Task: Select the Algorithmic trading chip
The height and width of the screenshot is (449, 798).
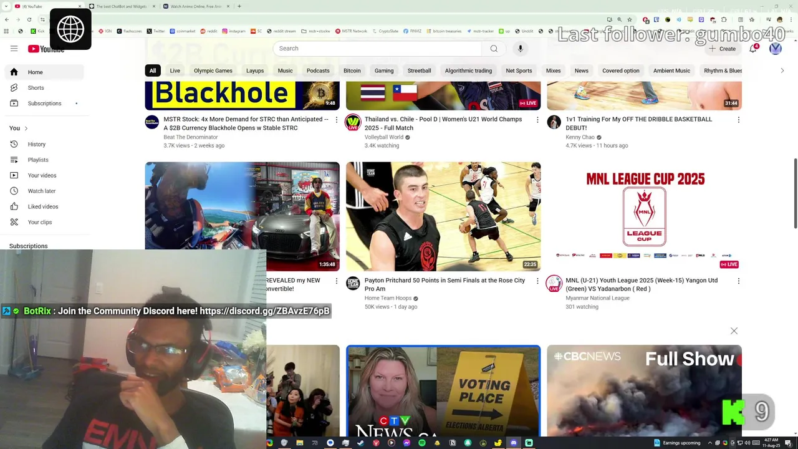Action: [x=468, y=70]
